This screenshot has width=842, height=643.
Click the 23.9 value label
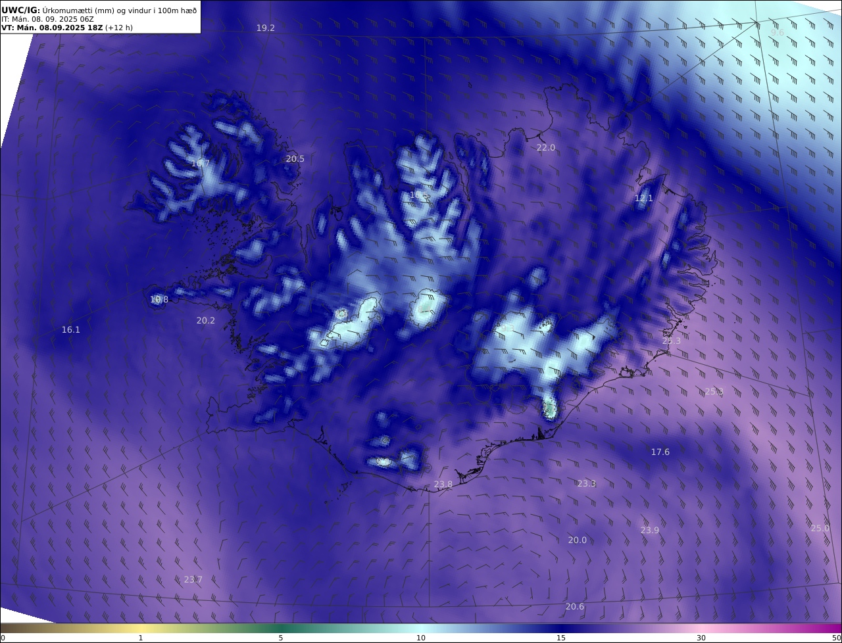(650, 530)
